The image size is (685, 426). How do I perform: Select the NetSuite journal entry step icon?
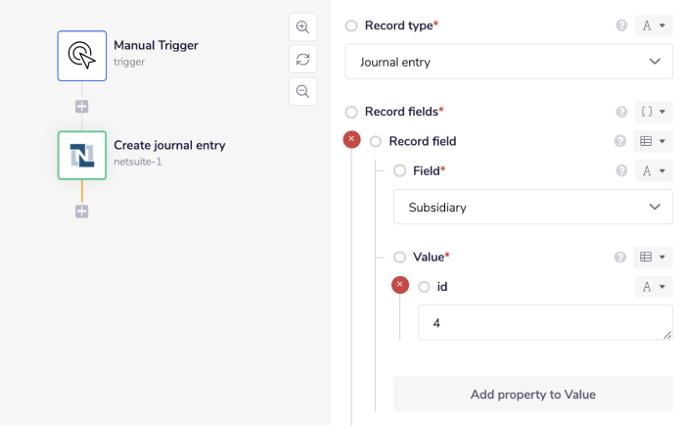pyautogui.click(x=82, y=155)
